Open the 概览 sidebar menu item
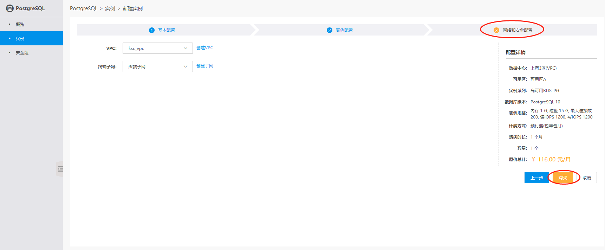Image resolution: width=605 pixels, height=250 pixels. [x=31, y=24]
